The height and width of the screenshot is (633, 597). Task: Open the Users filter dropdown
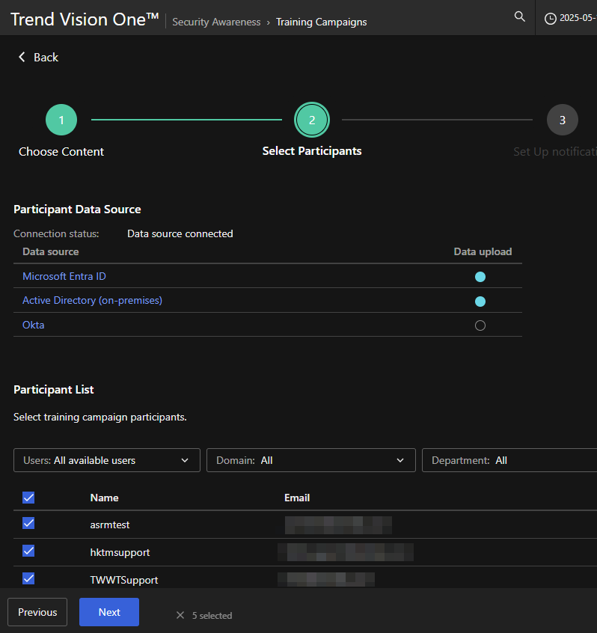(107, 460)
